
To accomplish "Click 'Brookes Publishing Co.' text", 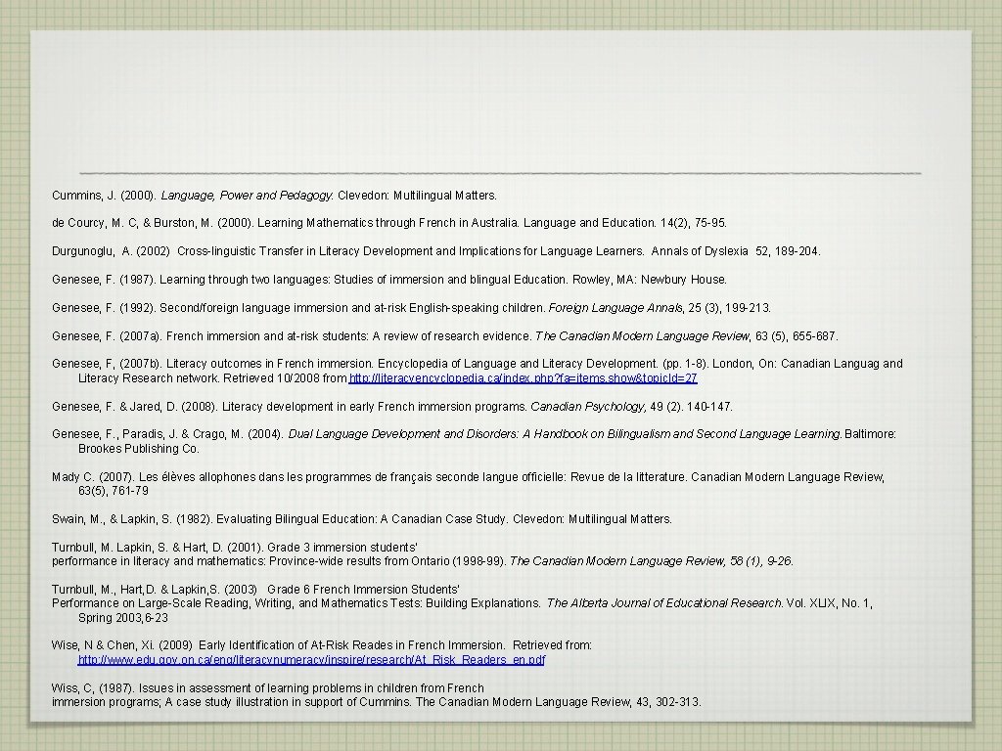I will (x=139, y=449).
